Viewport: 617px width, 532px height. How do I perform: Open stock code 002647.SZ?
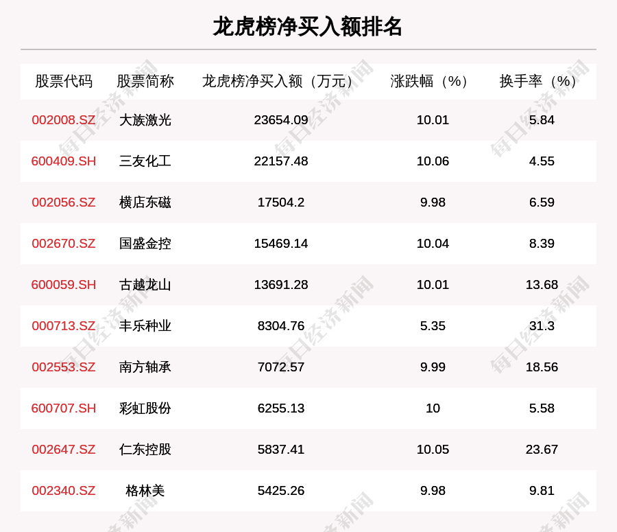click(x=64, y=449)
